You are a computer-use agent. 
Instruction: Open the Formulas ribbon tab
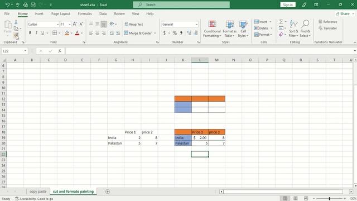click(85, 13)
